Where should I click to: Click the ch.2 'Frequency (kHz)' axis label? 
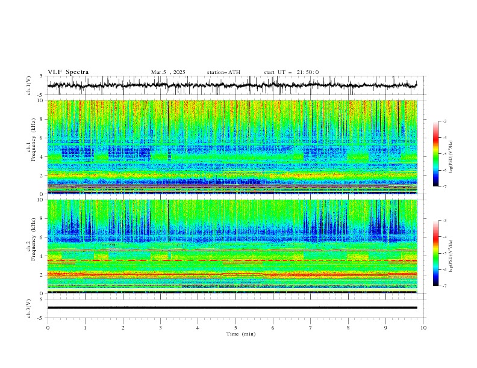(34, 239)
